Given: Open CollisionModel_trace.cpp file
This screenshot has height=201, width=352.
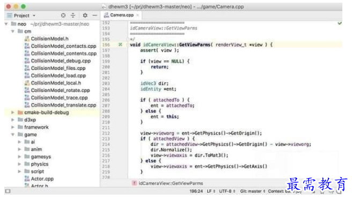Looking at the screenshot, I should pyautogui.click(x=59, y=98).
